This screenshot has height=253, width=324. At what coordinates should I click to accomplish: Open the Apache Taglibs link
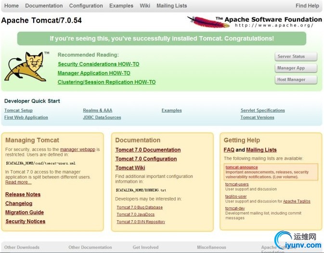click(x=297, y=201)
